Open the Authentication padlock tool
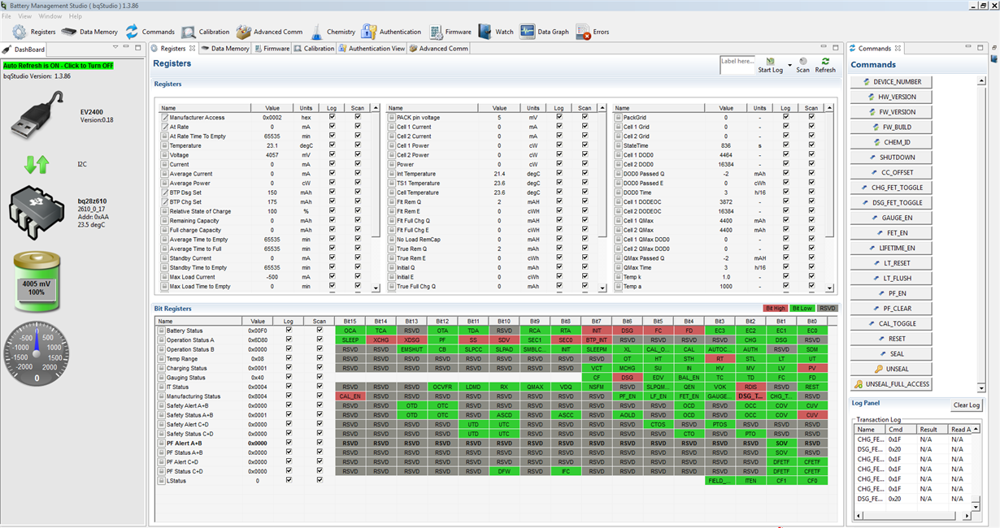1000x528 pixels. (368, 32)
